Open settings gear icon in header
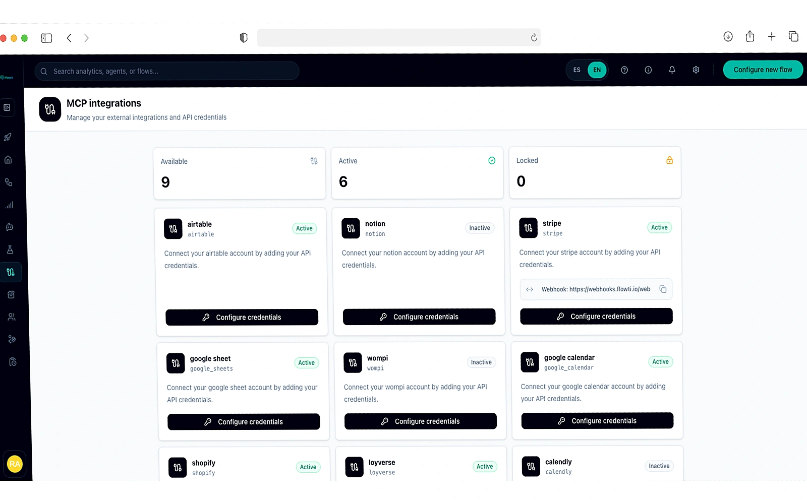Viewport: 807px width, 504px height. pos(696,70)
